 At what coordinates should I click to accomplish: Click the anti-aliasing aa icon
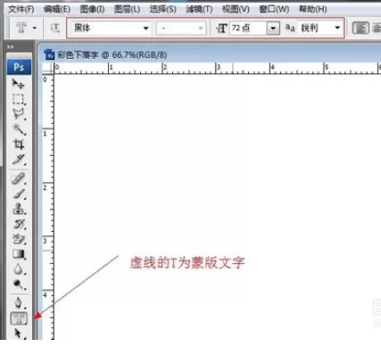click(290, 28)
